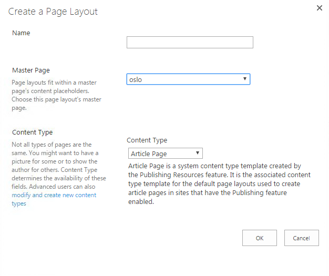Image resolution: width=329 pixels, height=276 pixels.
Task: Open the Article Page content type dropdown
Action: pos(166,154)
